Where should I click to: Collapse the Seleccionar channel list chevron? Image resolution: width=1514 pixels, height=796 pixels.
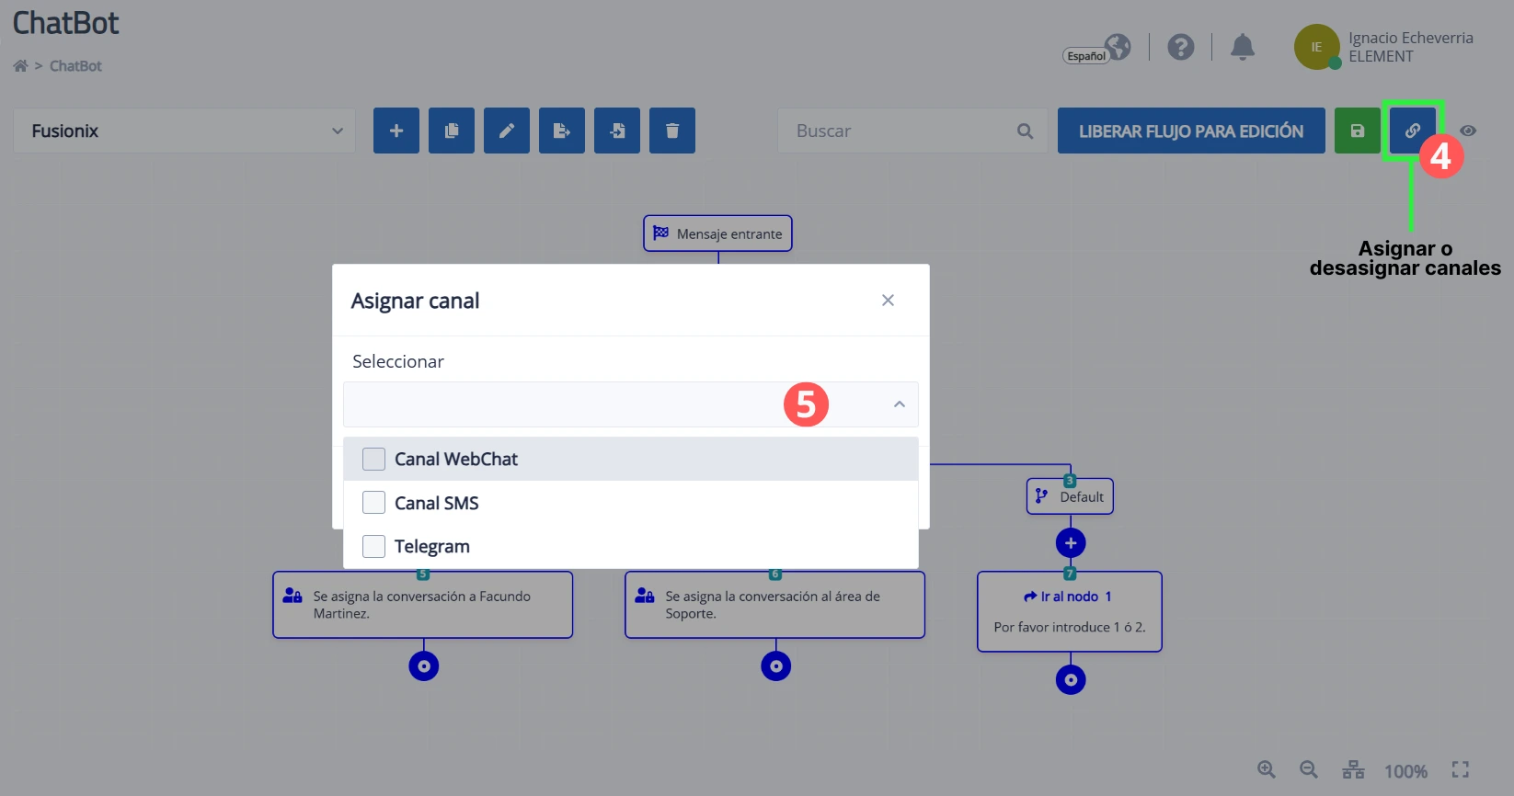click(900, 404)
